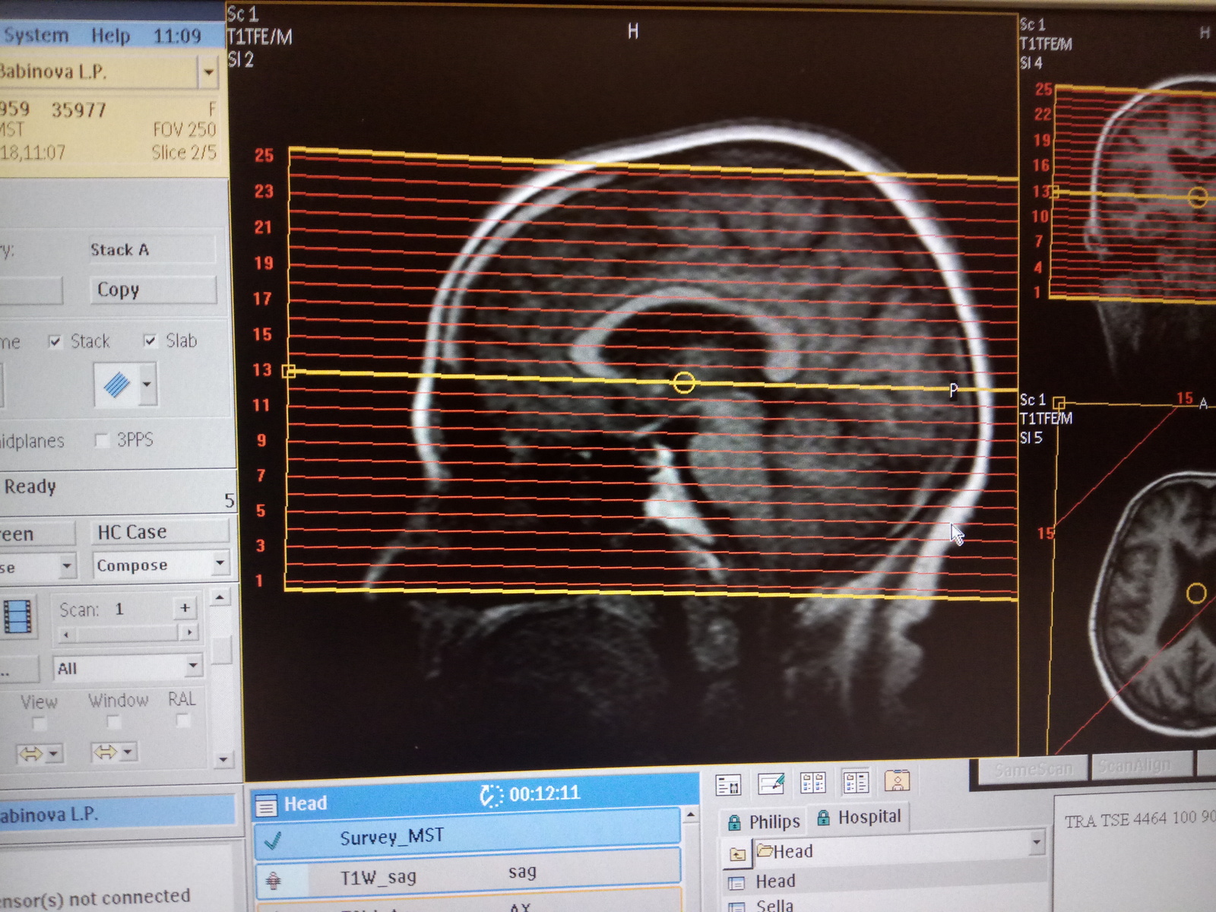This screenshot has height=912, width=1216.
Task: Click the View double-arrow link icon
Action: coord(30,754)
